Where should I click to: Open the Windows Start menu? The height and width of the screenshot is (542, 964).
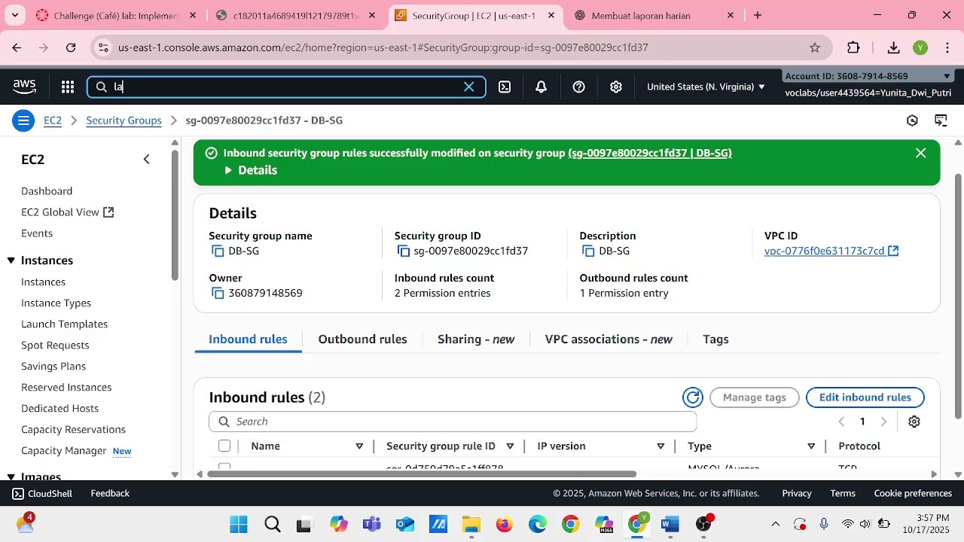238,524
